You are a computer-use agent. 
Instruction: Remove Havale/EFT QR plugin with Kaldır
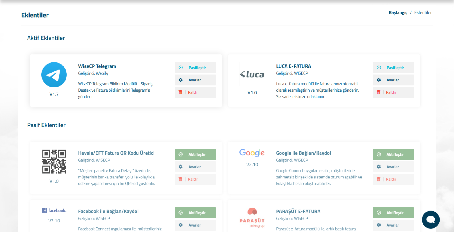tap(195, 179)
